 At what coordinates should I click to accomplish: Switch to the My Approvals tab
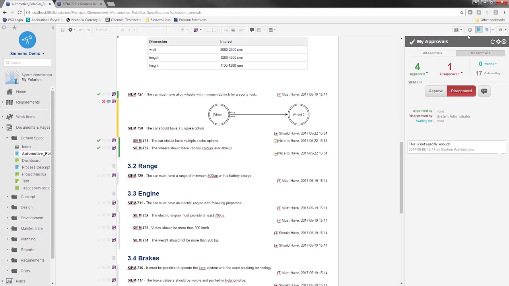(x=480, y=53)
